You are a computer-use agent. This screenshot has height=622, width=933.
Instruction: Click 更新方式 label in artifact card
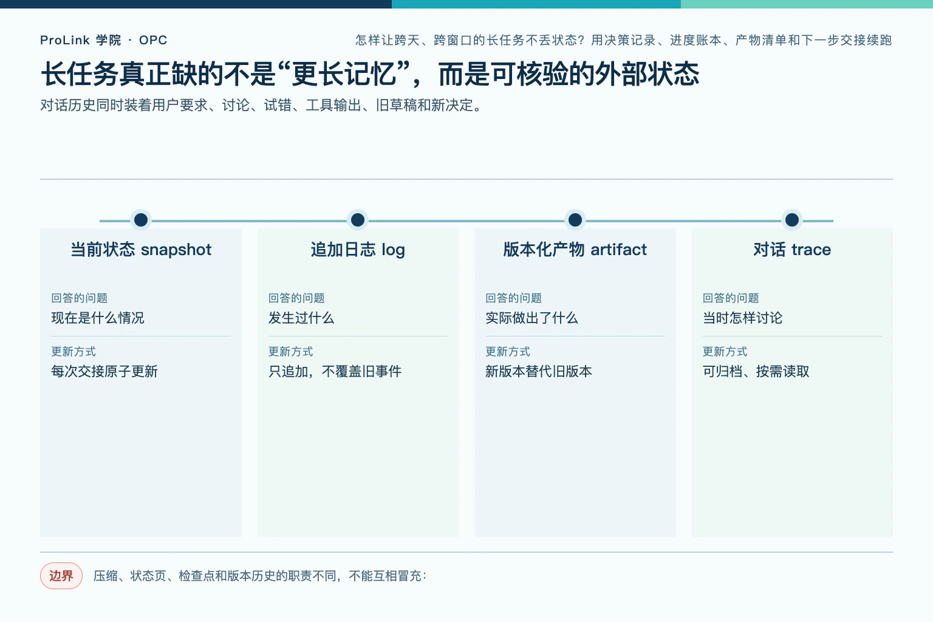(508, 351)
